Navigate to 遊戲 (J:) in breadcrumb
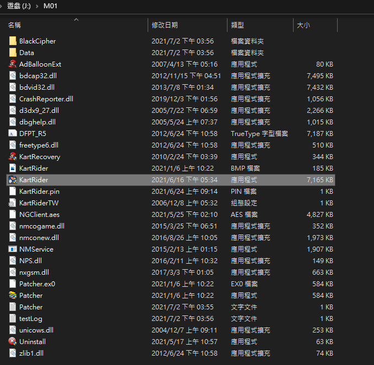 (x=19, y=6)
